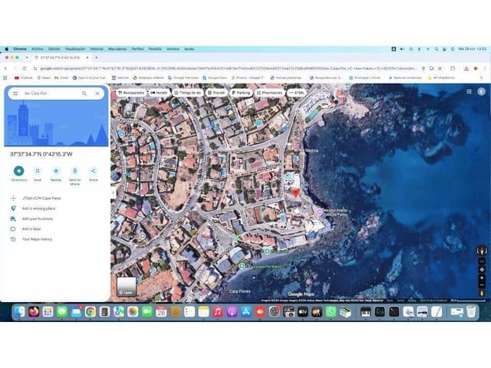Open the Gmail bookmark
The width and height of the screenshot is (491, 368).
tap(61, 77)
